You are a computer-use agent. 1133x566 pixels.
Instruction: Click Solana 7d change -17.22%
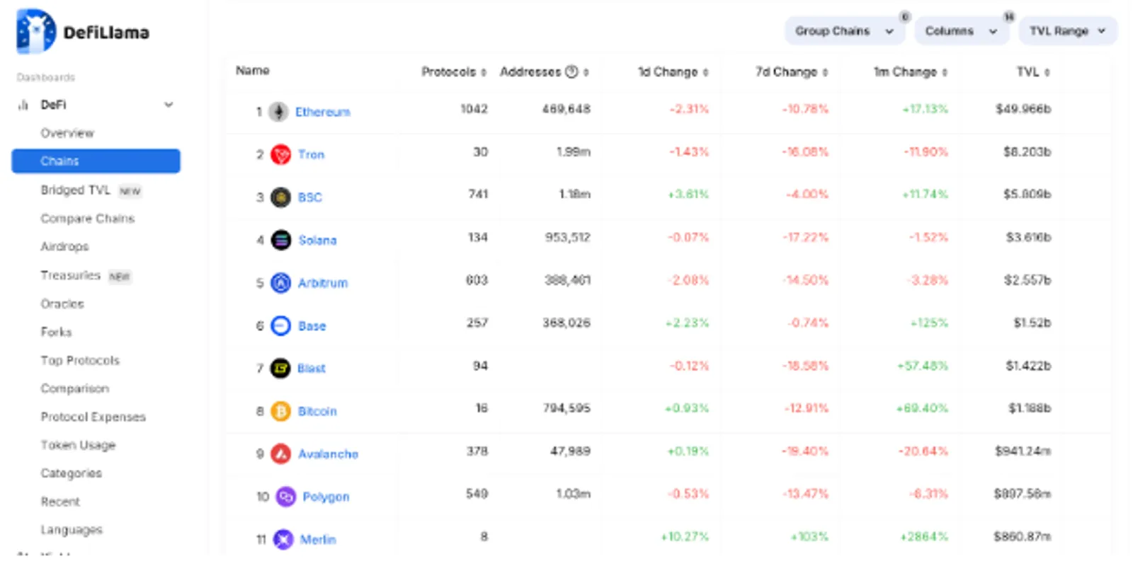coord(805,237)
